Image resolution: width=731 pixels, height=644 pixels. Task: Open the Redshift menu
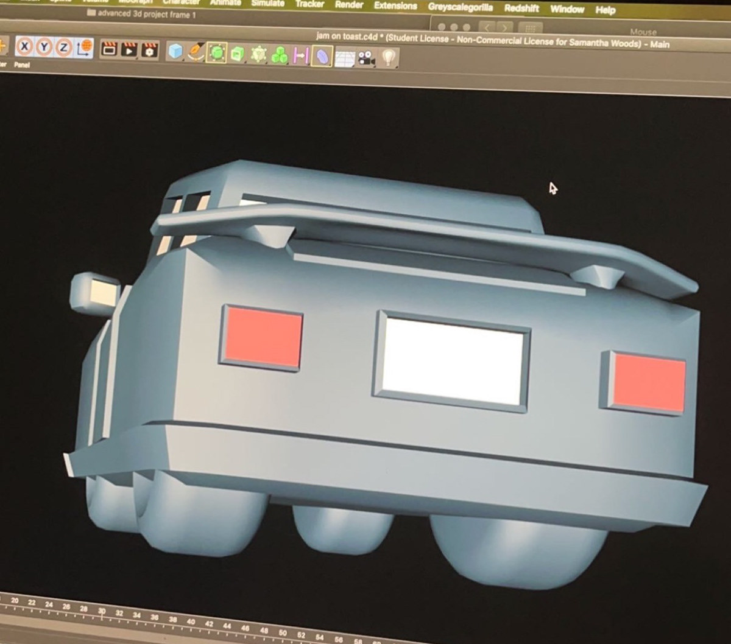click(x=521, y=9)
